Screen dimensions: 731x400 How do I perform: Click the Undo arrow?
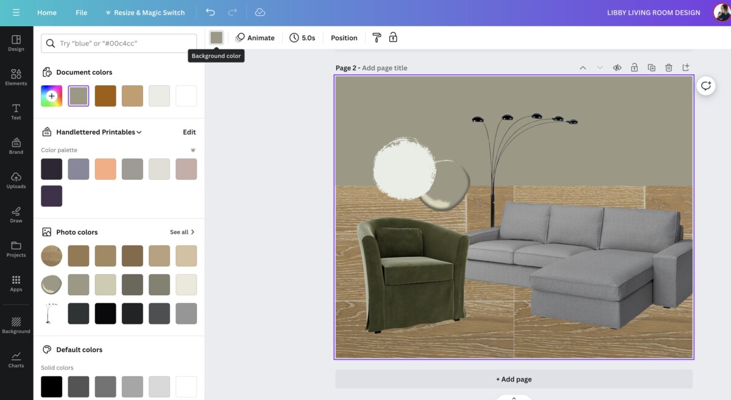[x=210, y=12]
